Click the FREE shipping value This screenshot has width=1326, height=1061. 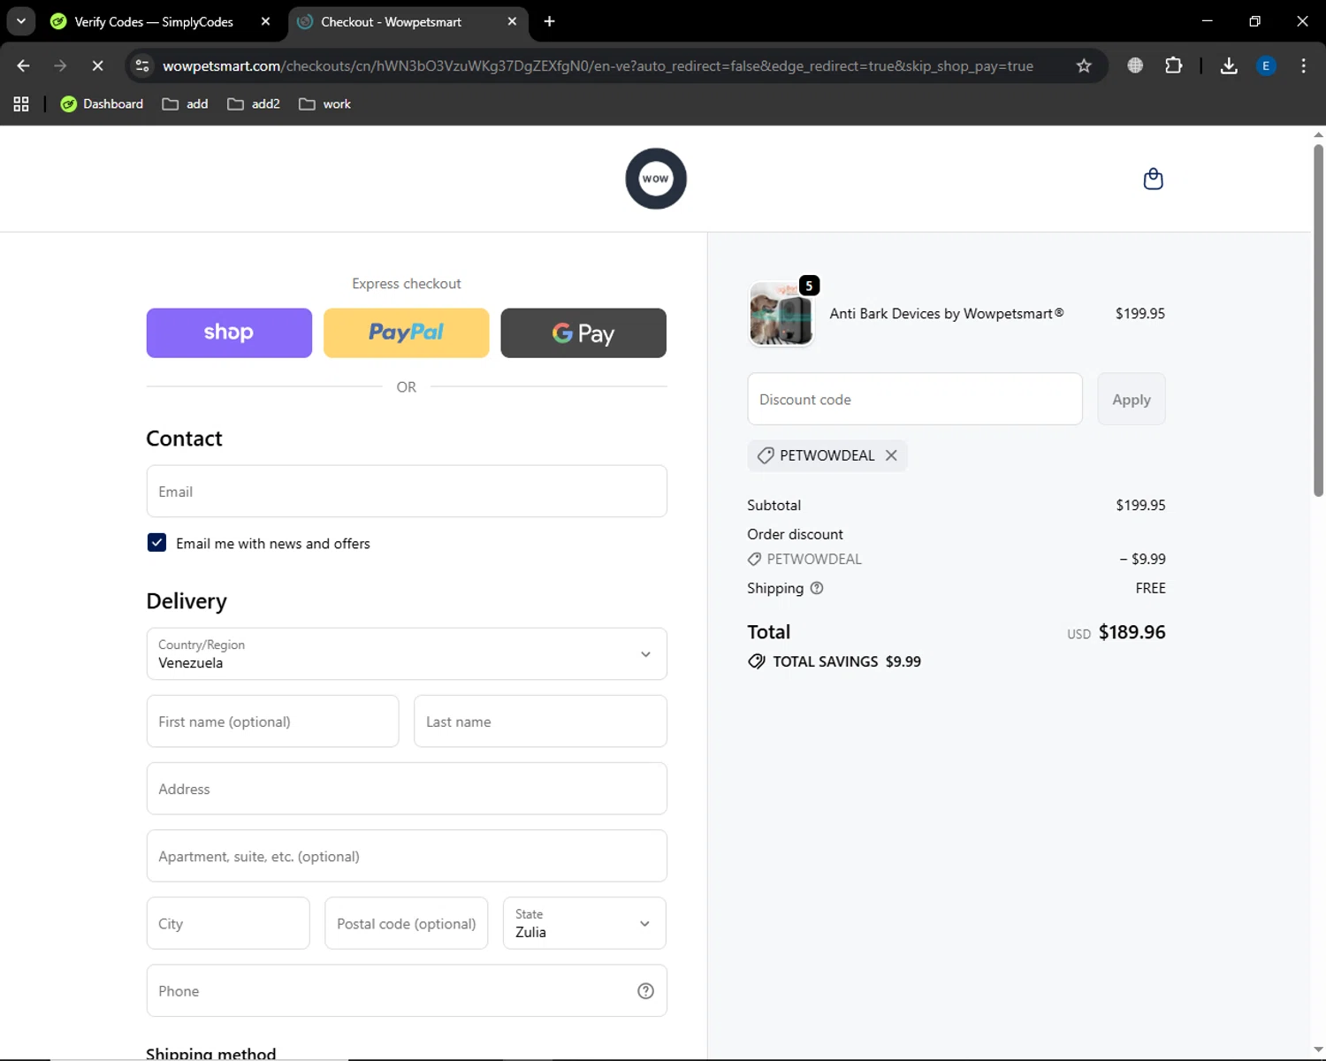click(1150, 588)
